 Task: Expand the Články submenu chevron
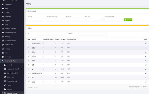click(x=22, y=12)
